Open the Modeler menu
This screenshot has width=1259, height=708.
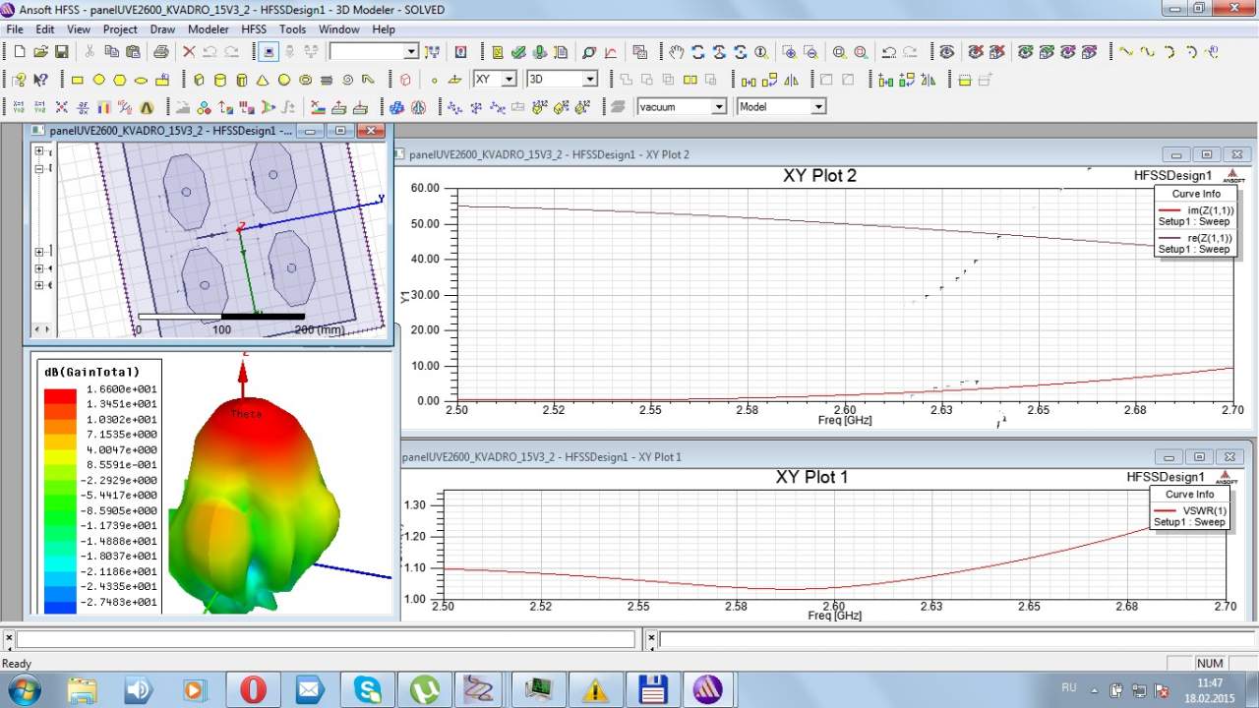click(x=208, y=29)
